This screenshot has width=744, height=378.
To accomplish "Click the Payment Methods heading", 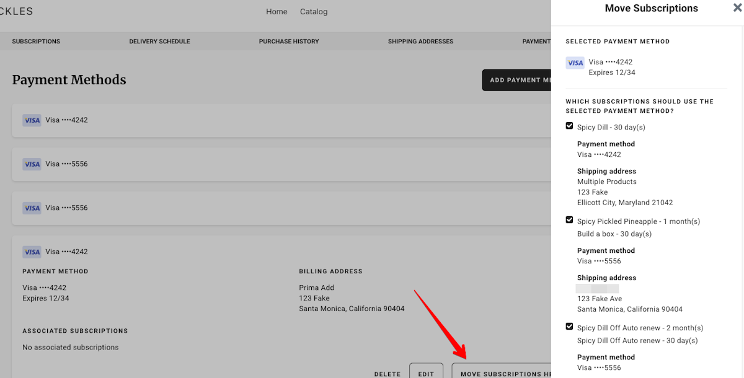I will (69, 80).
